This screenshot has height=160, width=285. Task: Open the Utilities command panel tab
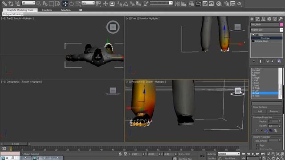(x=281, y=19)
